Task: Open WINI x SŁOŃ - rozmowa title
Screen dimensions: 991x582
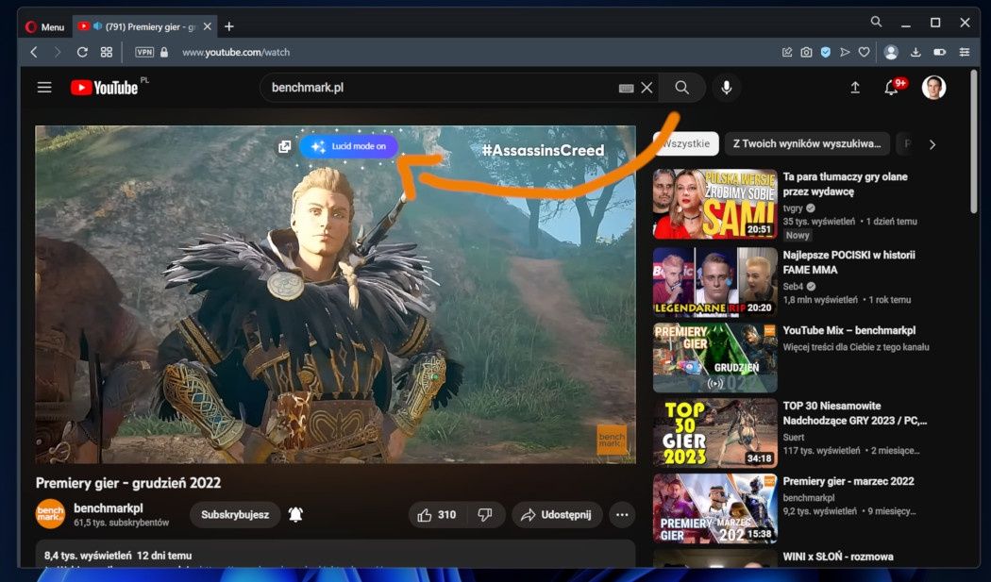Action: pyautogui.click(x=838, y=557)
